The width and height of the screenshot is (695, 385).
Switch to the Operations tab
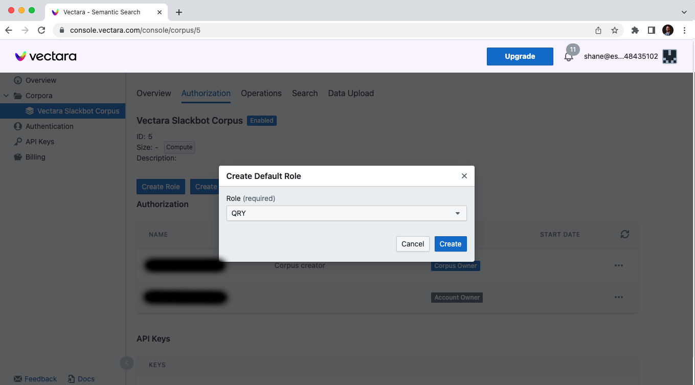(261, 93)
